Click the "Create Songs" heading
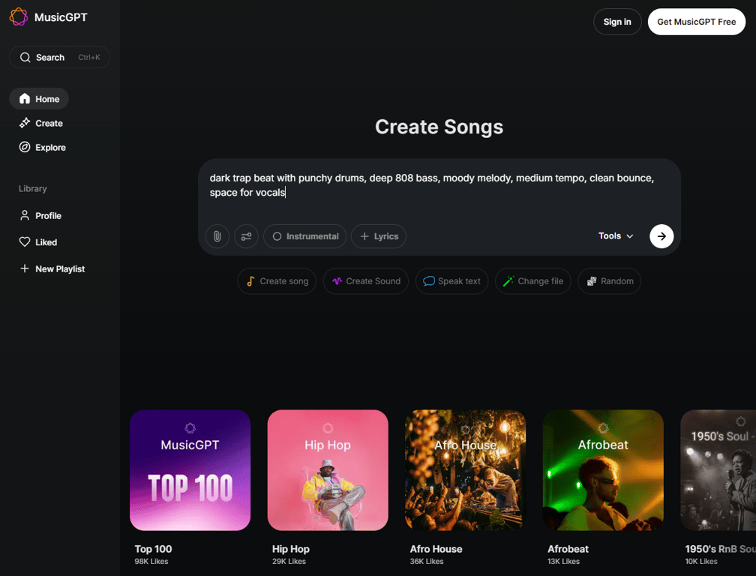The height and width of the screenshot is (576, 756). click(x=439, y=127)
